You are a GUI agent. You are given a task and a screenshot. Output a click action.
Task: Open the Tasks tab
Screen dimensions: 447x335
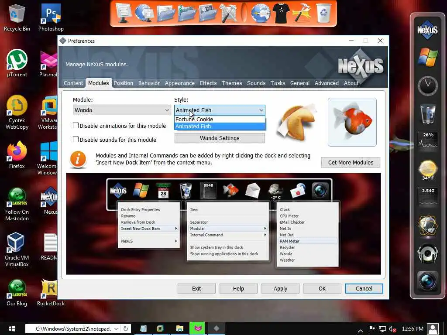tap(278, 83)
